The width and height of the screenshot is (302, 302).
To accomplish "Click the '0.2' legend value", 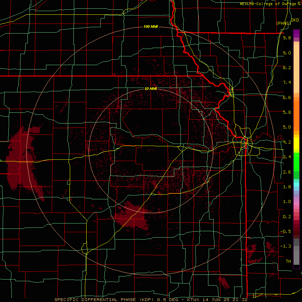I will [287, 217].
